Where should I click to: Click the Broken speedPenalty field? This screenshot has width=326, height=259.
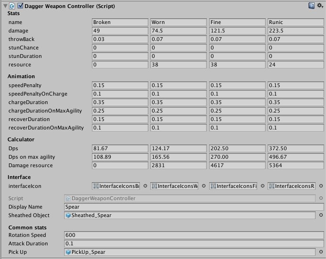(x=120, y=85)
